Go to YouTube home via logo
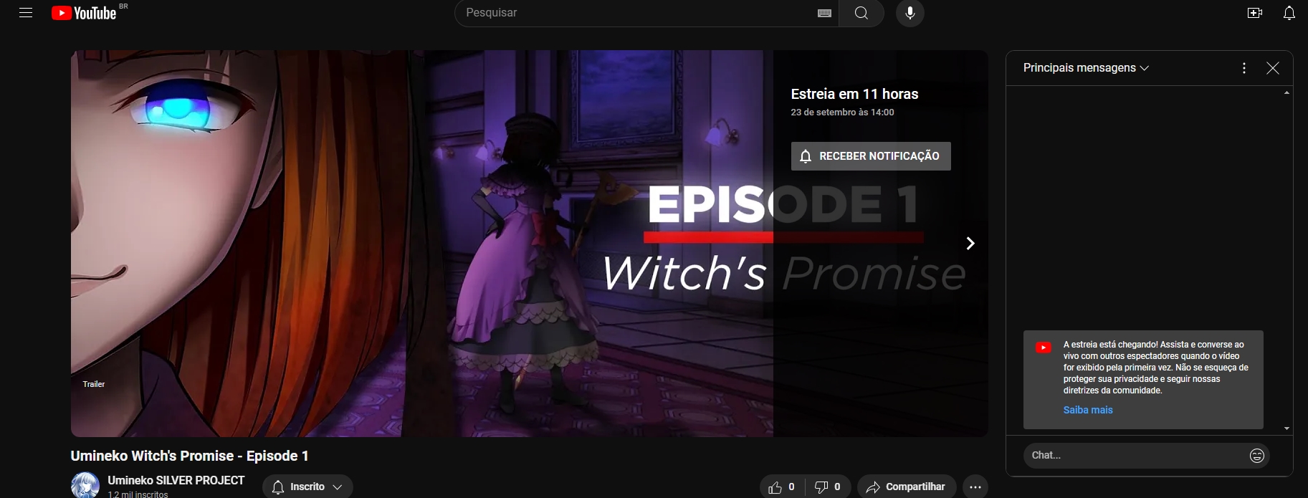The width and height of the screenshot is (1308, 498). (x=84, y=13)
